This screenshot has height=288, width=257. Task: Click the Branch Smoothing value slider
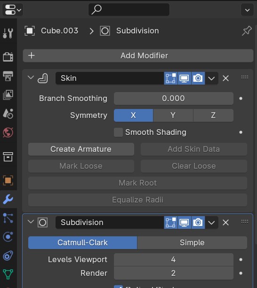[174, 99]
